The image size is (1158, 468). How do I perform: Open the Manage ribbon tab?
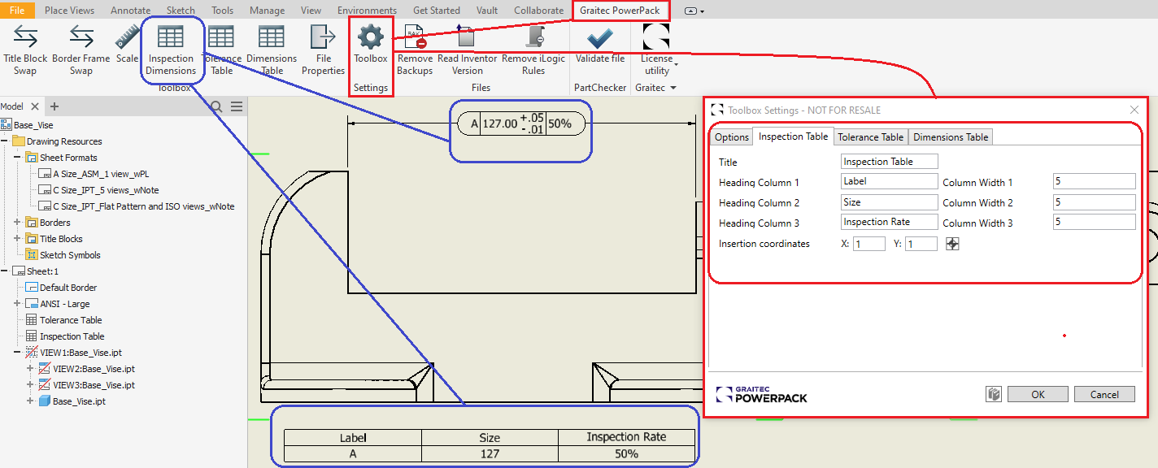pyautogui.click(x=268, y=11)
